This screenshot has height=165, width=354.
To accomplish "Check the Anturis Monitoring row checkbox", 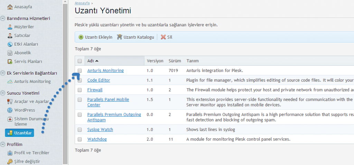I will tap(80, 71).
